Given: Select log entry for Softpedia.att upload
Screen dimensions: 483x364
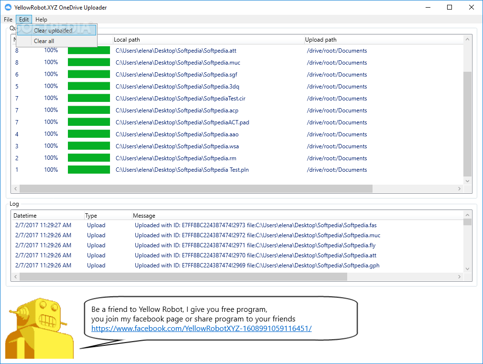Looking at the screenshot, I should coord(237,255).
